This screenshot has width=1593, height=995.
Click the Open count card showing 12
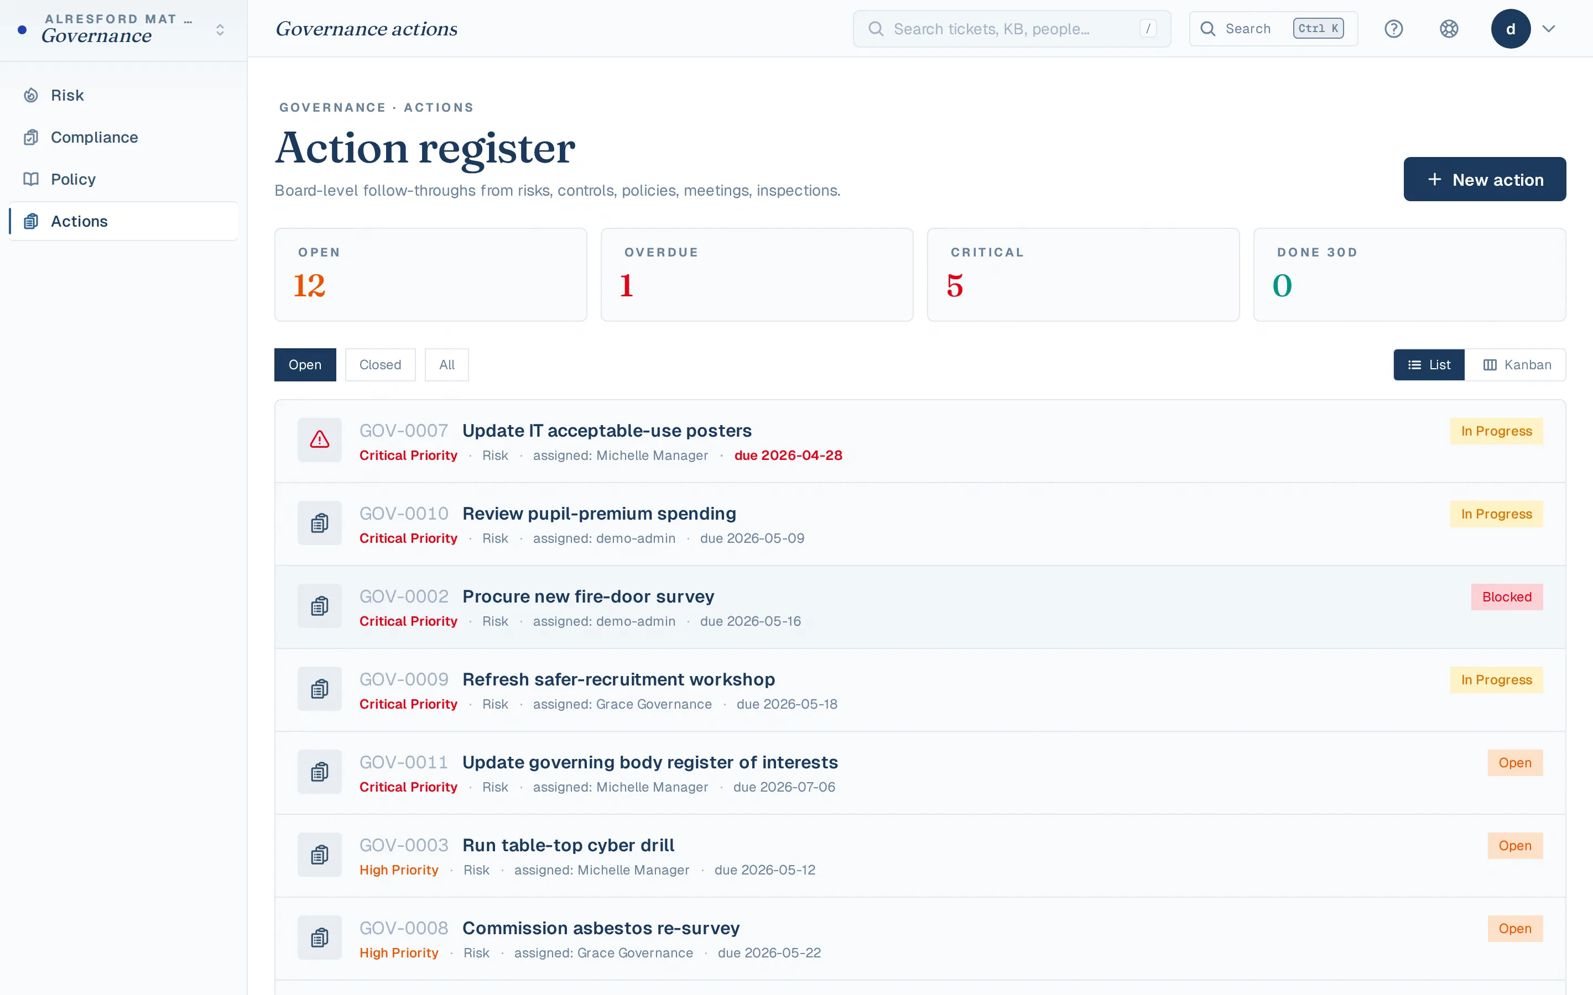coord(430,274)
